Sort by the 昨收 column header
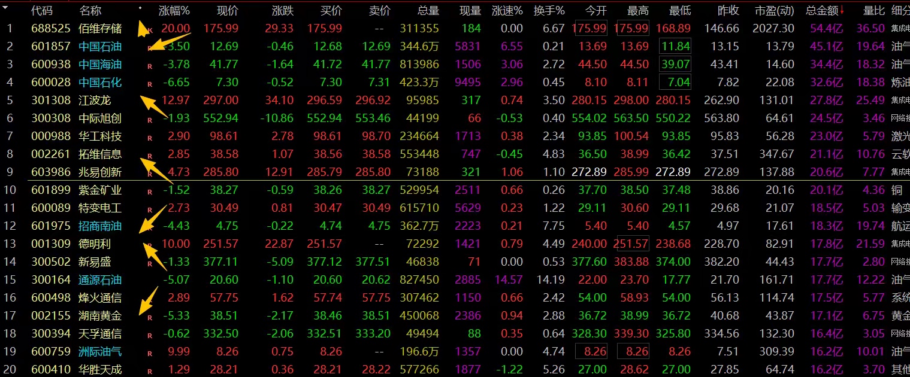The image size is (910, 377). click(728, 11)
